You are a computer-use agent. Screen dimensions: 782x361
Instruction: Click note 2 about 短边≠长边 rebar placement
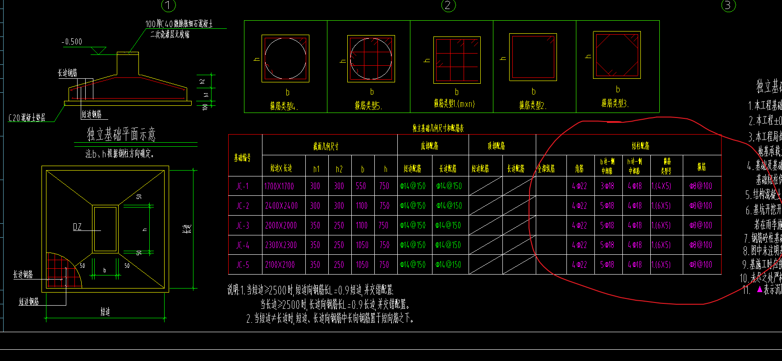point(330,318)
